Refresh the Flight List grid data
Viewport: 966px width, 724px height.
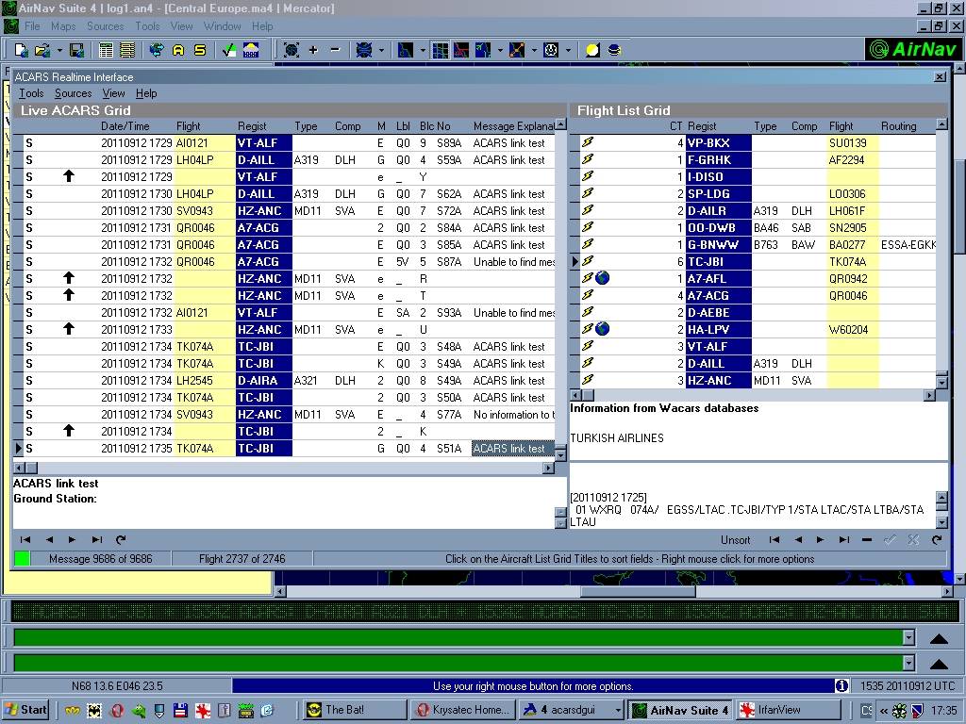(937, 540)
